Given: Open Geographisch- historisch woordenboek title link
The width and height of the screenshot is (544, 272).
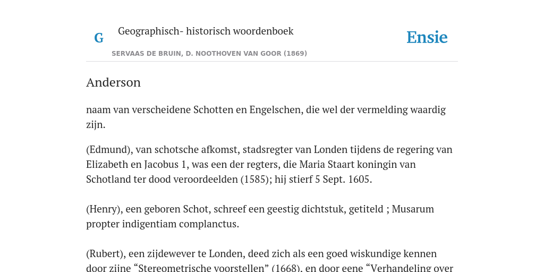Looking at the screenshot, I should (x=206, y=31).
